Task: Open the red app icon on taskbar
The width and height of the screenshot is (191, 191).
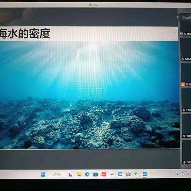Action: click(x=104, y=174)
